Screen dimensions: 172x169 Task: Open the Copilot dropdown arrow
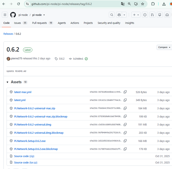[x=124, y=15]
